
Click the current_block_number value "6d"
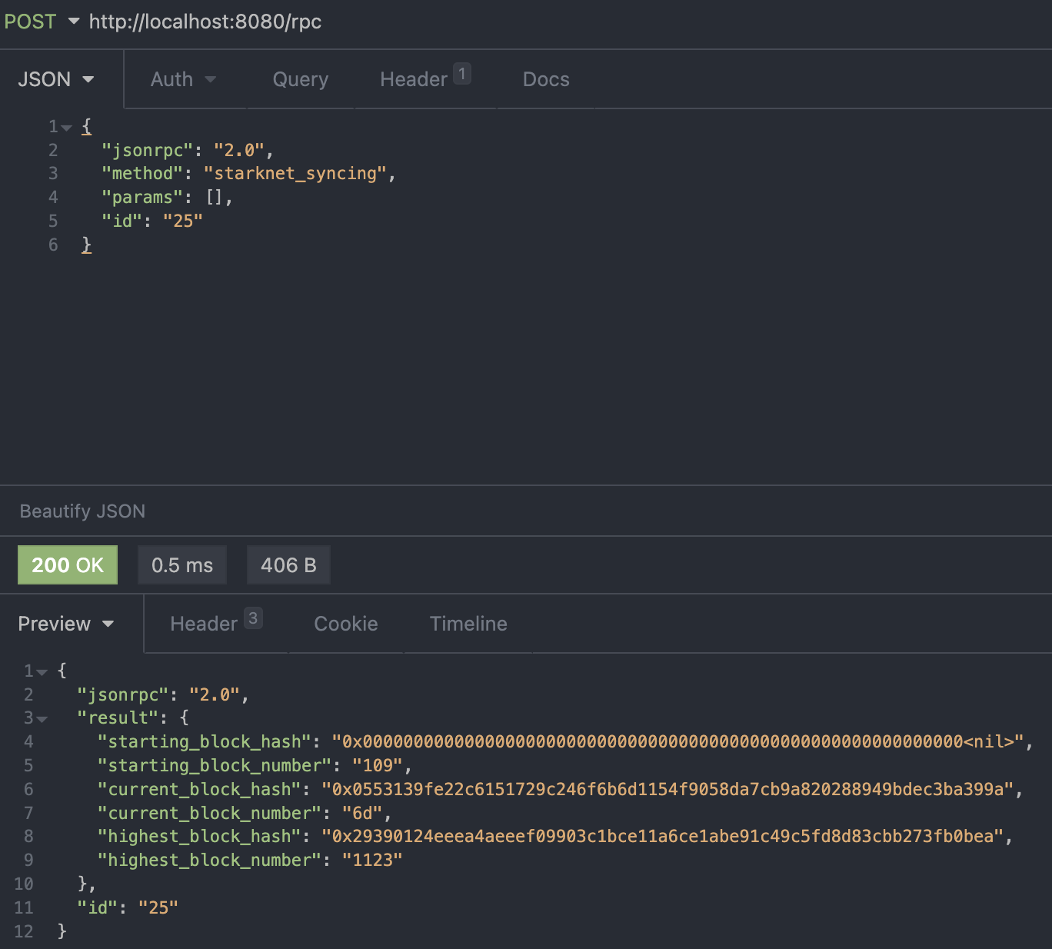pos(362,814)
